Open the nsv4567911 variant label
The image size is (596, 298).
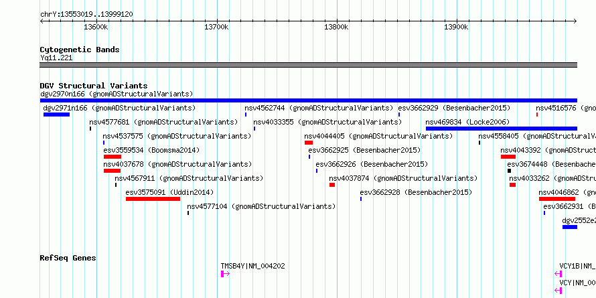pos(189,178)
